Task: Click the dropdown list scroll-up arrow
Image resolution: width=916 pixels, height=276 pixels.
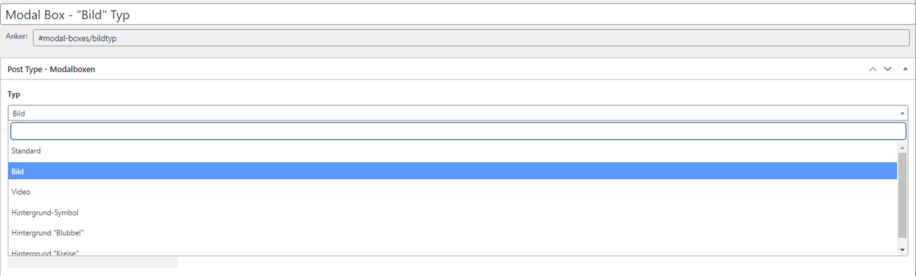Action: [x=903, y=148]
